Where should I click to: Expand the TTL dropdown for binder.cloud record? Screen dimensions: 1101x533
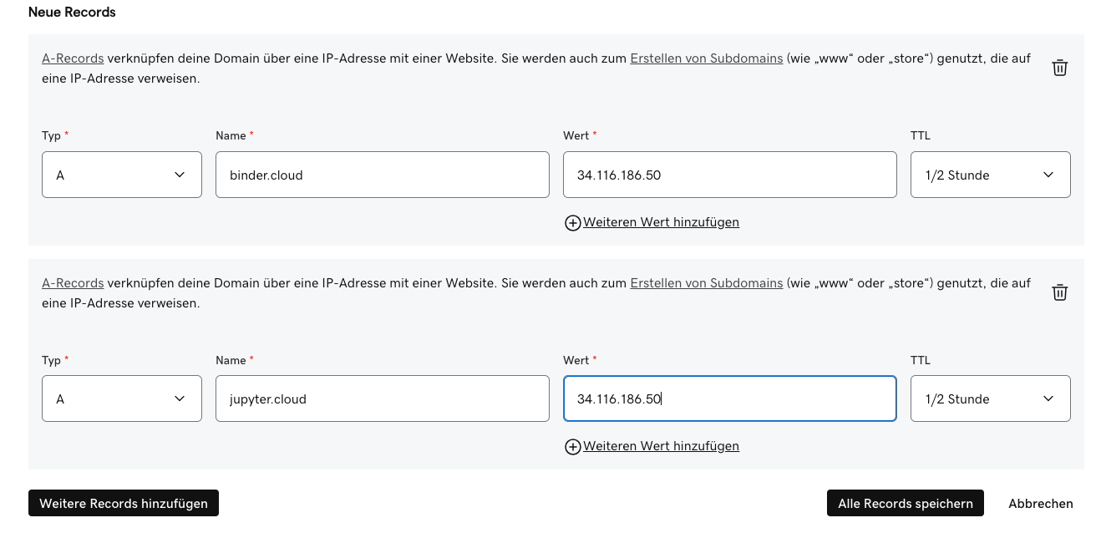pos(990,175)
